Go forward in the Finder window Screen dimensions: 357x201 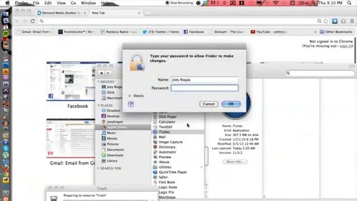point(108,73)
